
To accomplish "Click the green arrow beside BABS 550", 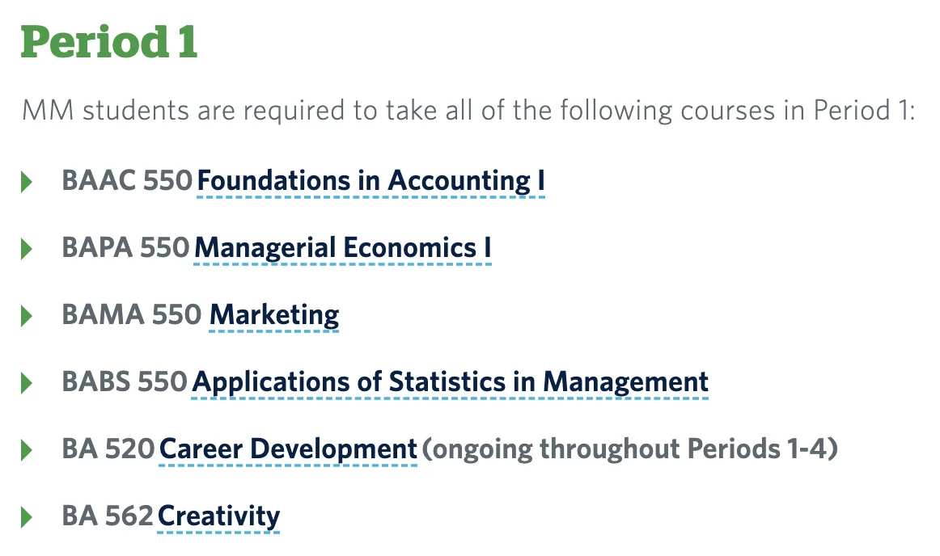I will tap(26, 383).
